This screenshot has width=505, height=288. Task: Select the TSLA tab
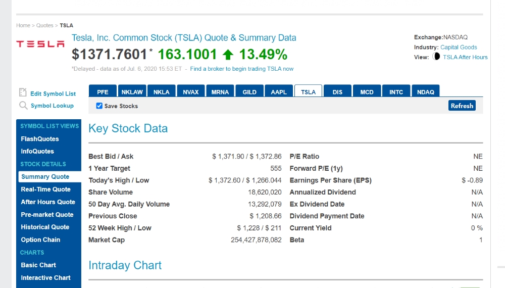pyautogui.click(x=308, y=91)
